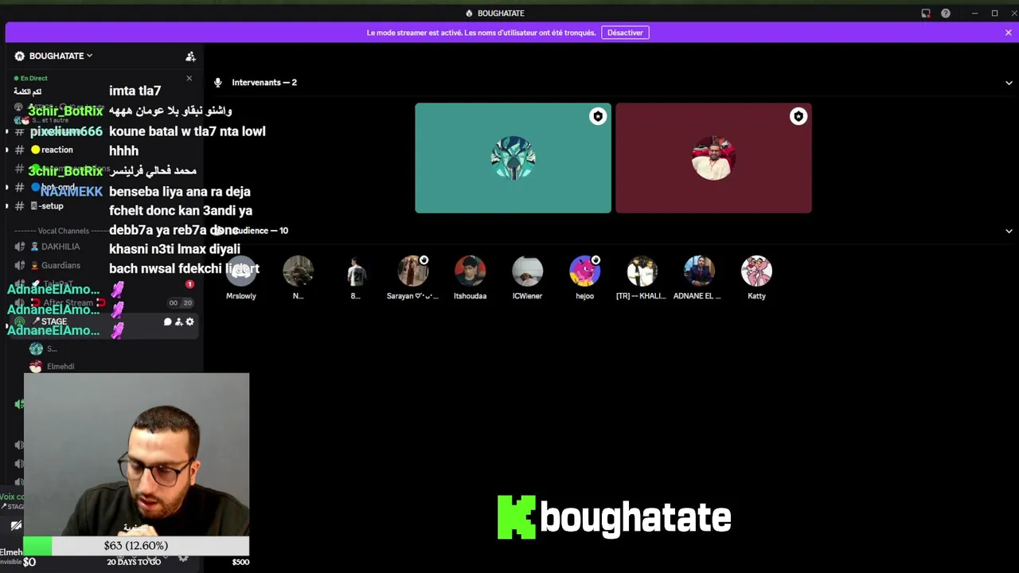The height and width of the screenshot is (573, 1019).
Task: Open the setup text channel
Action: point(48,206)
